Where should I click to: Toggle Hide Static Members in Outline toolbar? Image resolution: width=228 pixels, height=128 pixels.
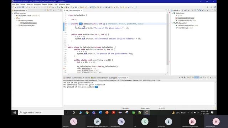pos(203,10)
